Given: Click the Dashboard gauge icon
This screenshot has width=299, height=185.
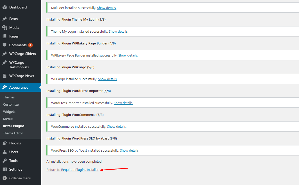Looking at the screenshot, I should pyautogui.click(x=5, y=7).
